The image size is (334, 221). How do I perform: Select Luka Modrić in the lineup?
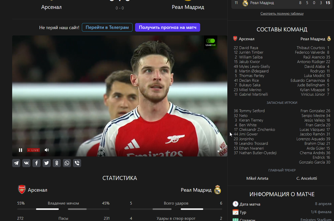[x=314, y=76]
